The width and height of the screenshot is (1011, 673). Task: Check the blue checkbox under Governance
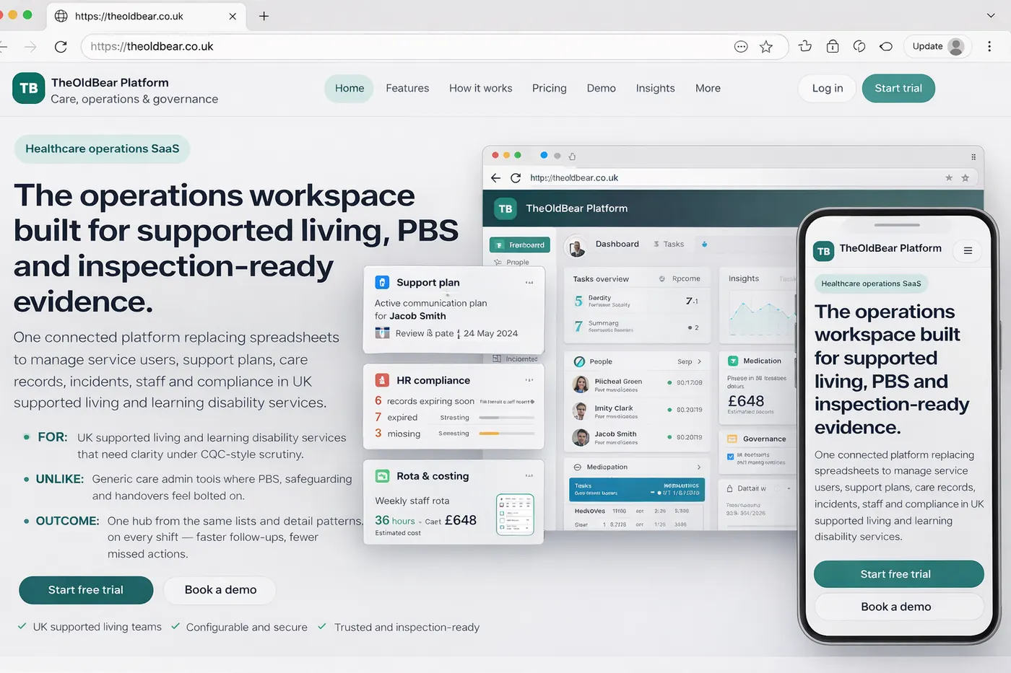[731, 457]
